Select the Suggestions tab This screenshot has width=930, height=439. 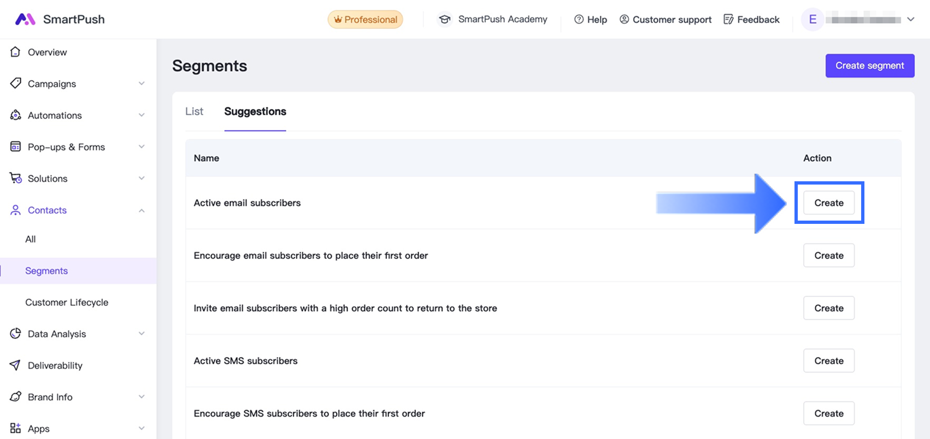255,111
